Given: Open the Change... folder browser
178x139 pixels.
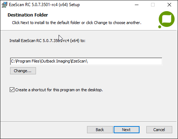Looking at the screenshot, I should coord(23,71).
